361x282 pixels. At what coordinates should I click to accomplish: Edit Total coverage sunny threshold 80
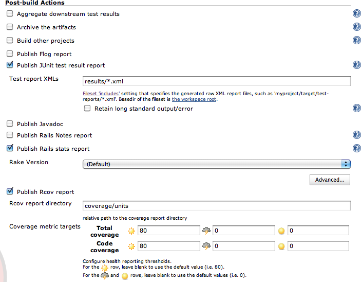click(169, 231)
